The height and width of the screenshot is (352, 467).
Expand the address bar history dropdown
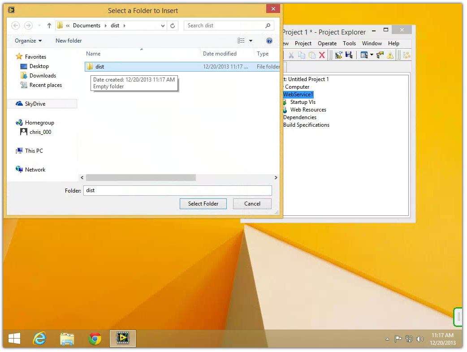click(x=163, y=26)
